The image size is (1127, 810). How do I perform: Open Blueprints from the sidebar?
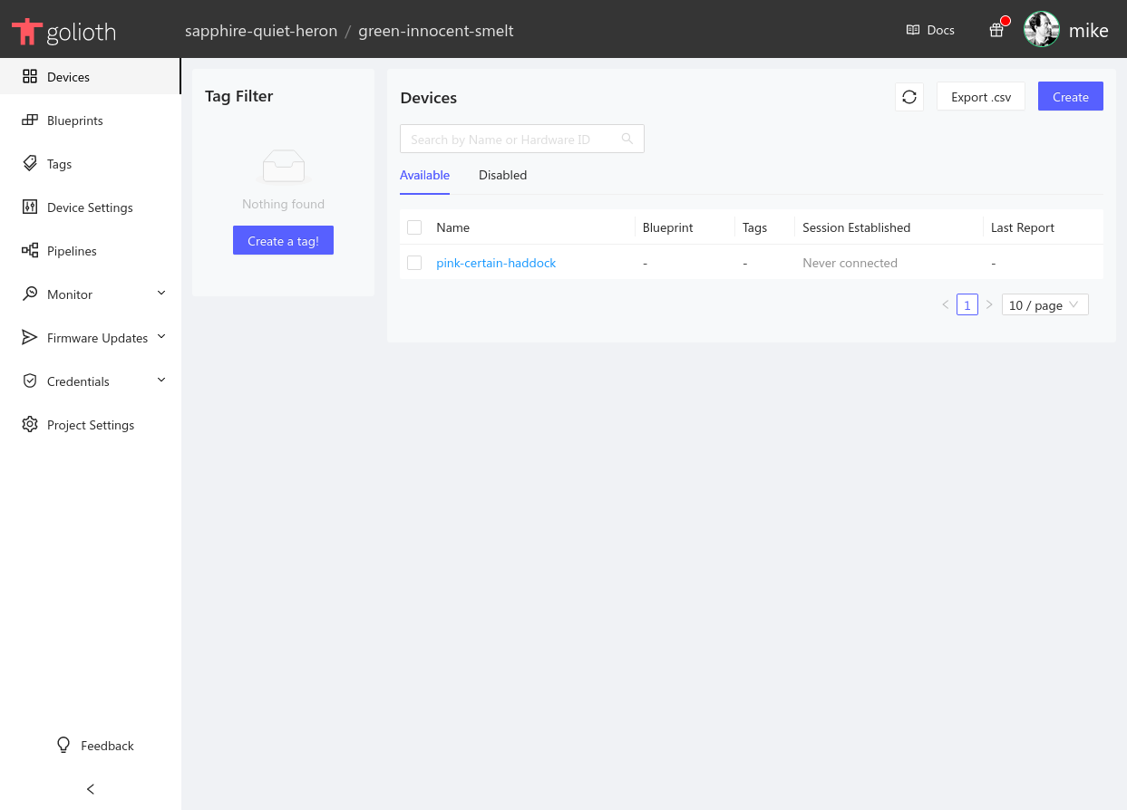[x=74, y=121]
